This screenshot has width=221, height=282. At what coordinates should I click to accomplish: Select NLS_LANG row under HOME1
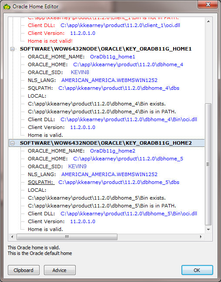tap(93, 80)
